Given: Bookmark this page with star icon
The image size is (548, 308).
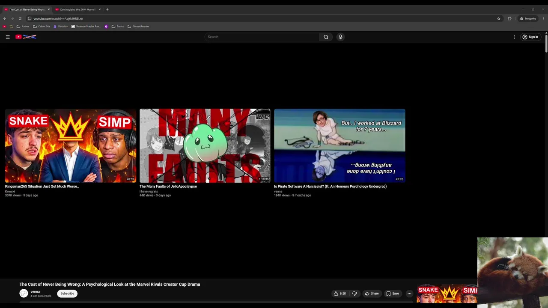Looking at the screenshot, I should tap(499, 18).
